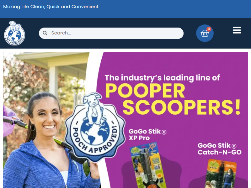The width and height of the screenshot is (251, 188).
Task: Click the search magnifier icon
Action: tap(45, 33)
